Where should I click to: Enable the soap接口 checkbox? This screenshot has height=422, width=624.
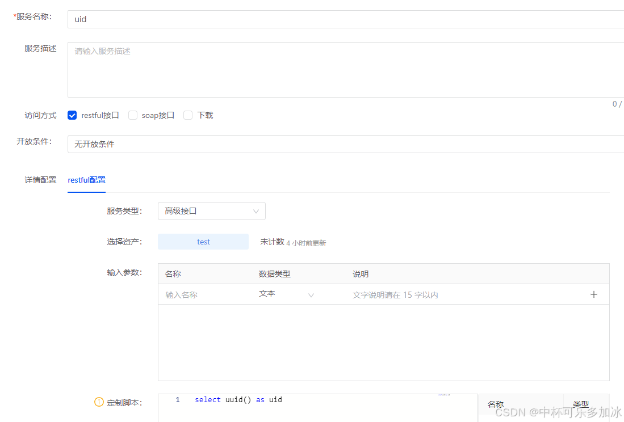pos(133,115)
